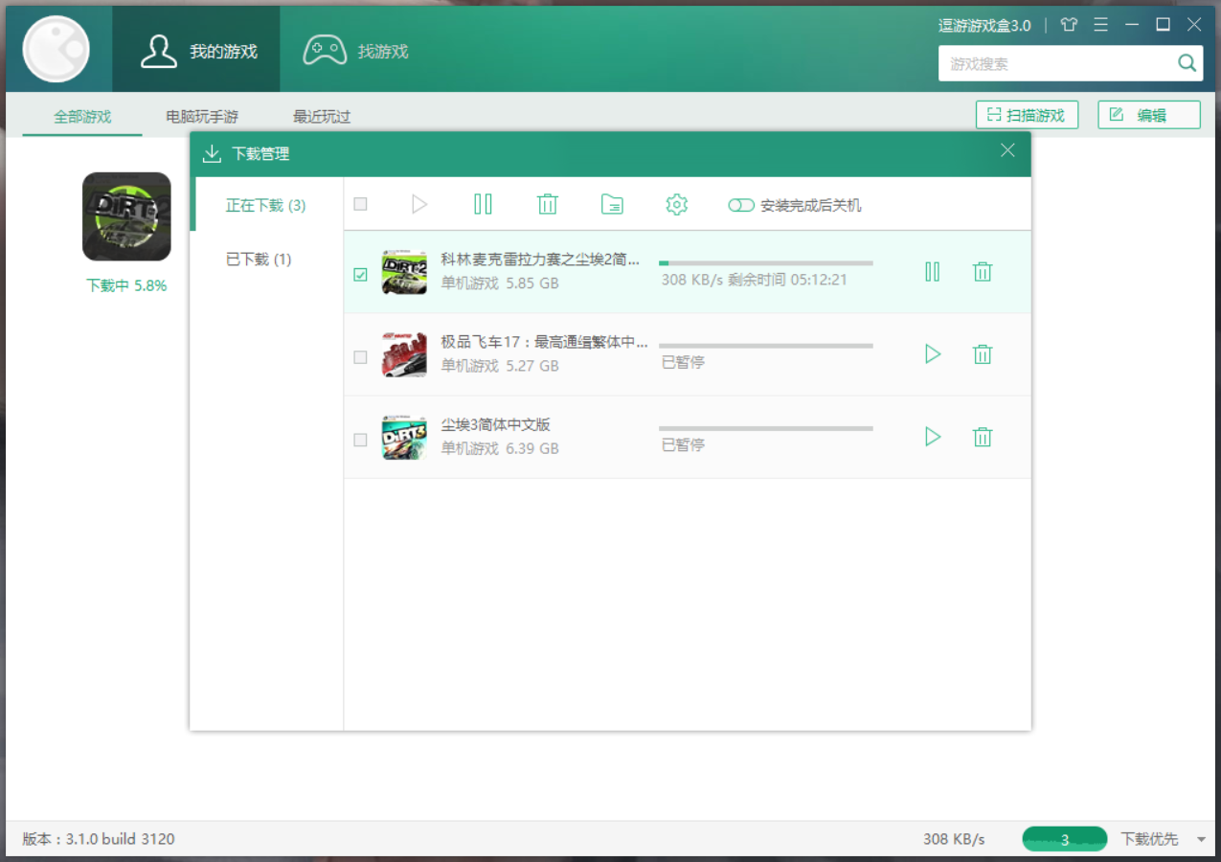Pause the 科林麦克雷拉力赛之尘埃2 download
The image size is (1221, 862).
click(932, 272)
